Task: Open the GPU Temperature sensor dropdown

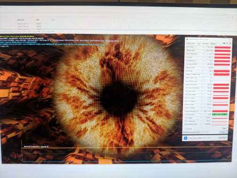Action: (x=203, y=54)
